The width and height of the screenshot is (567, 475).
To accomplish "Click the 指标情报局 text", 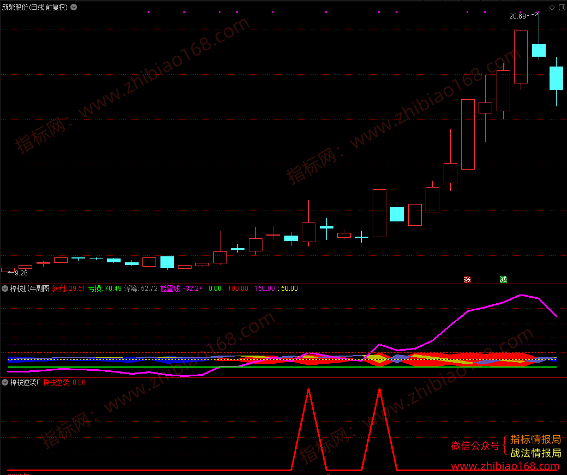I will pyautogui.click(x=535, y=440).
